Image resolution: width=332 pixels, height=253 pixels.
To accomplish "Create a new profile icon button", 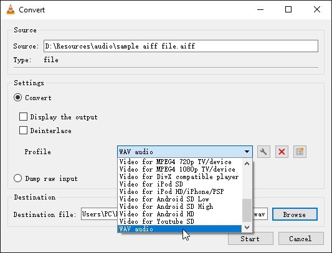I will (x=300, y=152).
